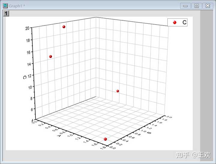
Task: Click the C axis tick label 12
Action: click(x=30, y=76)
